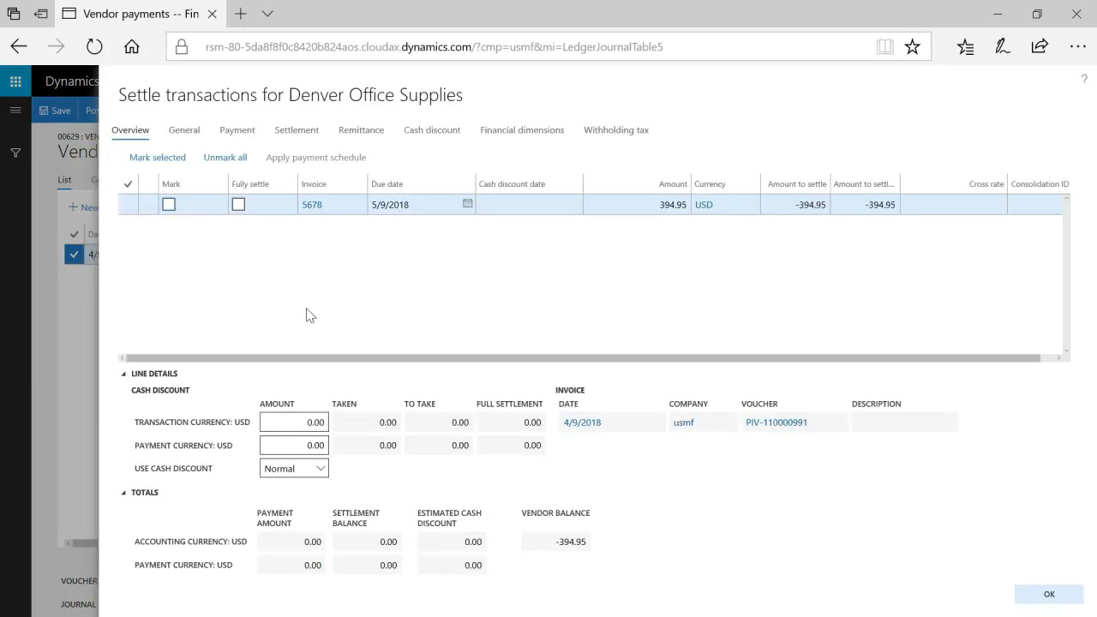Refresh the browser page
This screenshot has width=1097, height=617.
point(94,47)
